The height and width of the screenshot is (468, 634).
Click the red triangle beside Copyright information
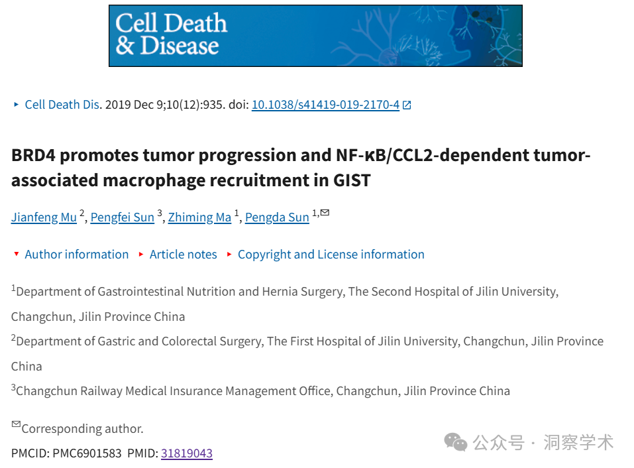(x=229, y=255)
